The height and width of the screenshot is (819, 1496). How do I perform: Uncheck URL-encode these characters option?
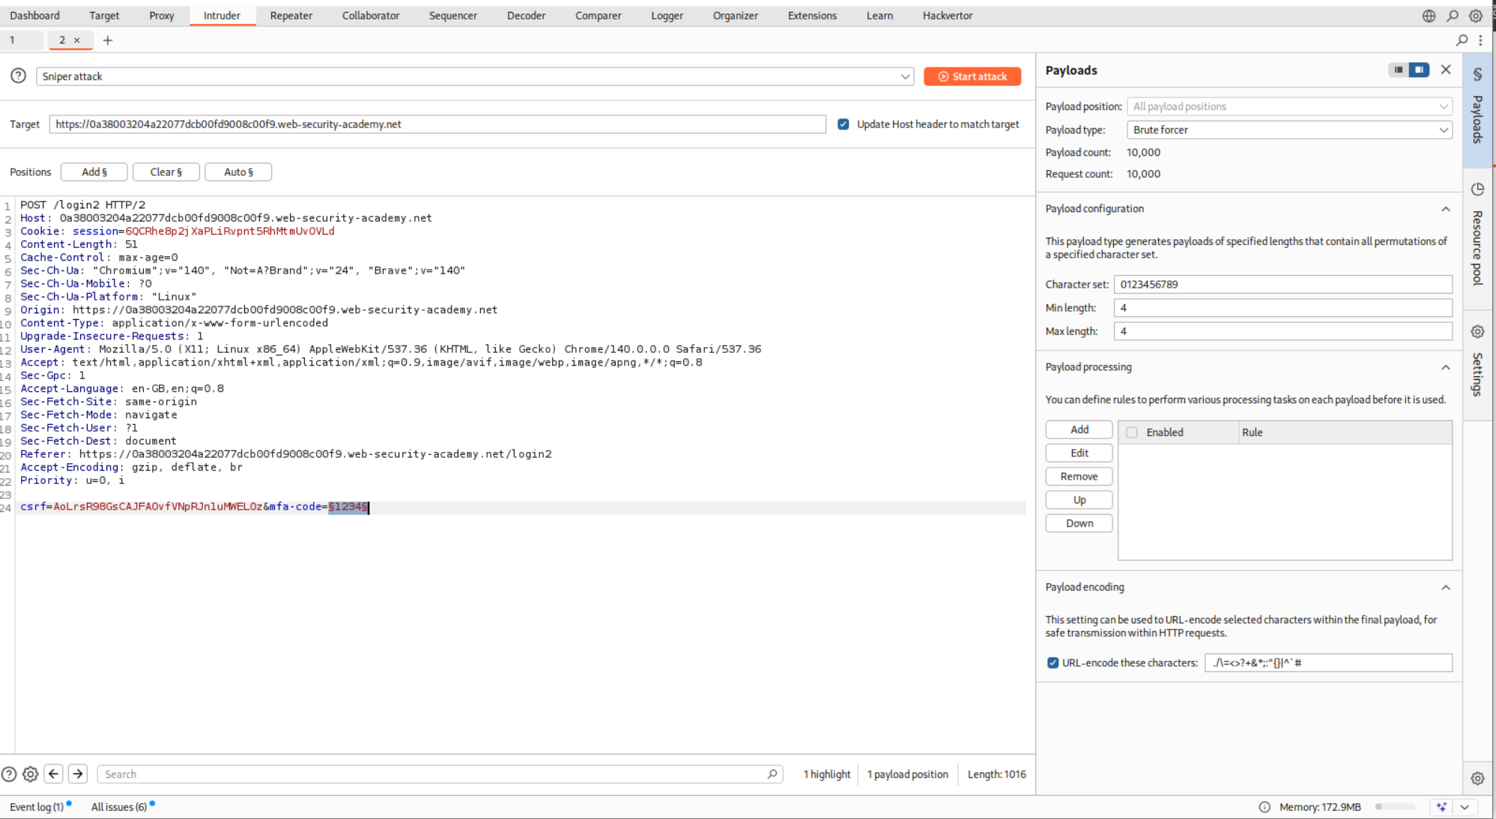pyautogui.click(x=1053, y=662)
